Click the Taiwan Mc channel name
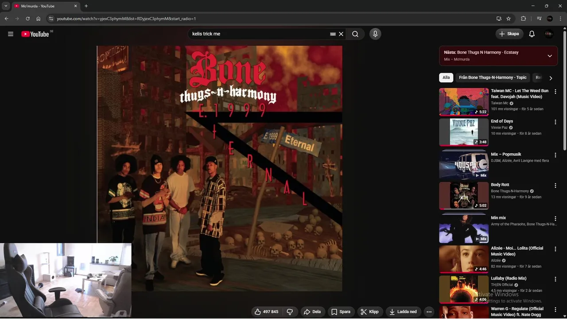Image resolution: width=567 pixels, height=319 pixels. [x=499, y=103]
